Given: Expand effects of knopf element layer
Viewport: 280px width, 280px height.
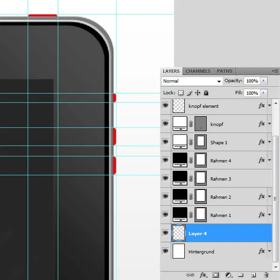Looking at the screenshot, I should tap(269, 105).
